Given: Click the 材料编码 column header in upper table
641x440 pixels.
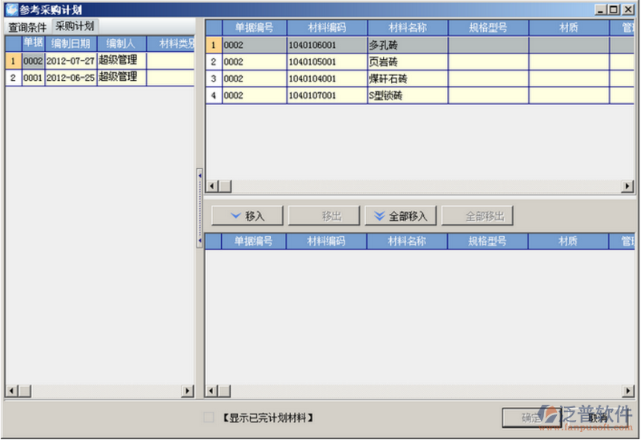Looking at the screenshot, I should coord(327,28).
